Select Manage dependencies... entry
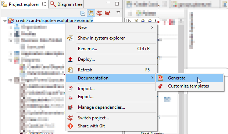 111,107
